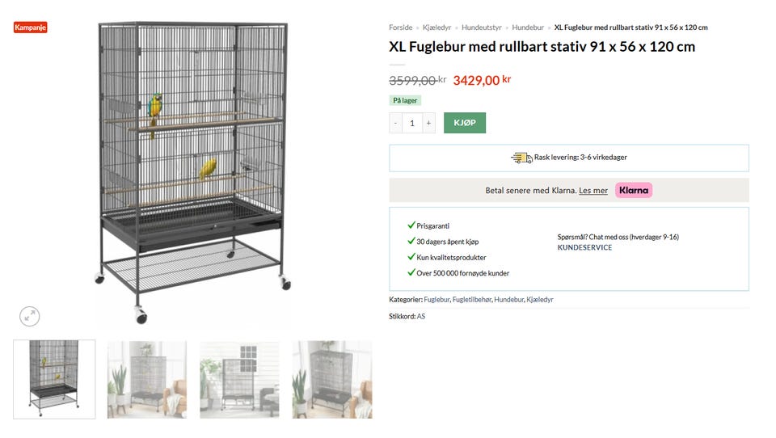Click the red Kampanje sale badge
The image size is (776, 438).
31,27
